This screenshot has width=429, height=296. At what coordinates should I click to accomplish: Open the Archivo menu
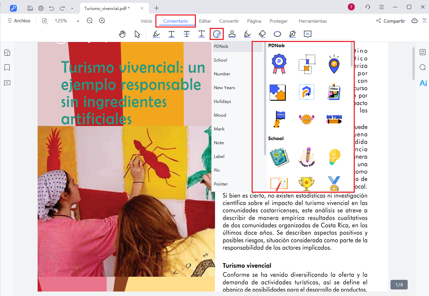19,21
